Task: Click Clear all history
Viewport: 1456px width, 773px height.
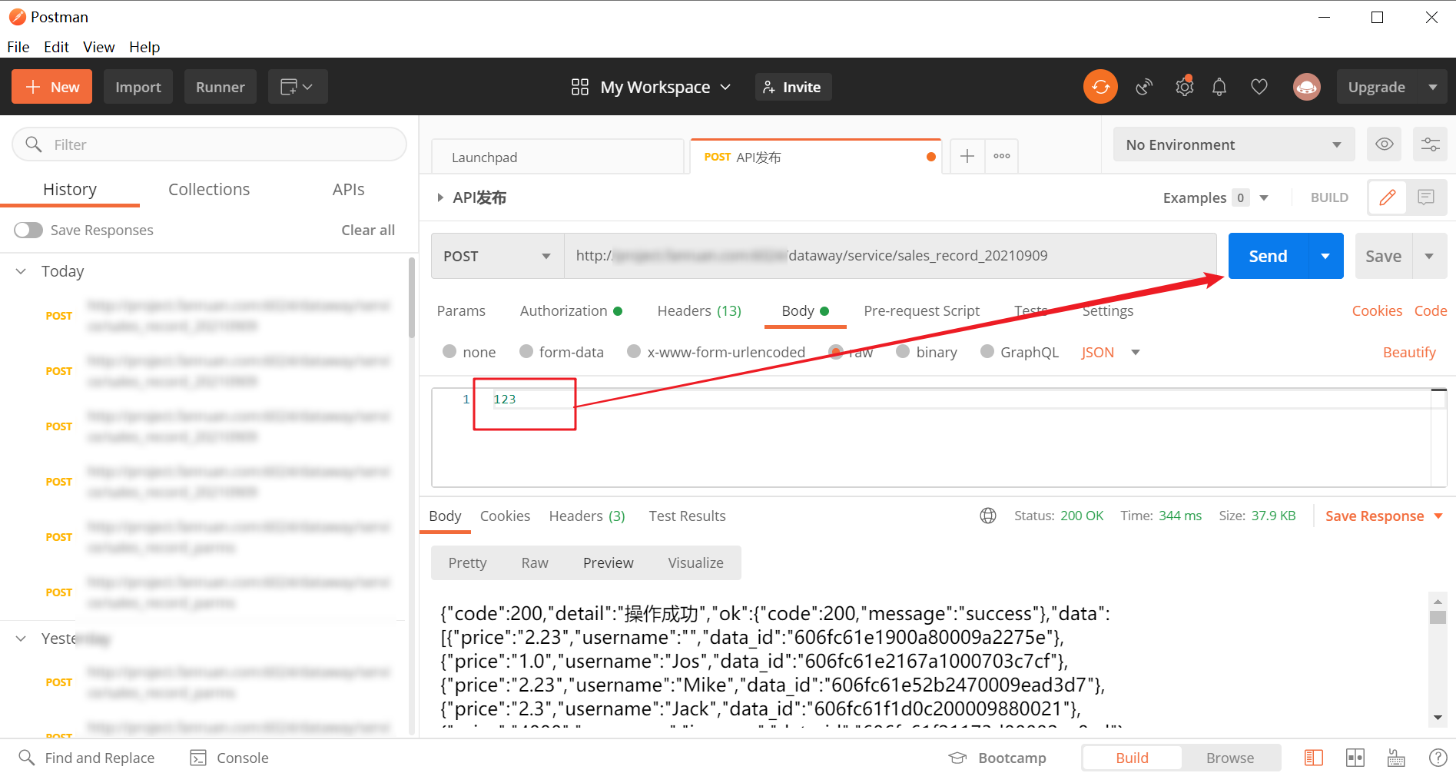Action: pyautogui.click(x=368, y=230)
